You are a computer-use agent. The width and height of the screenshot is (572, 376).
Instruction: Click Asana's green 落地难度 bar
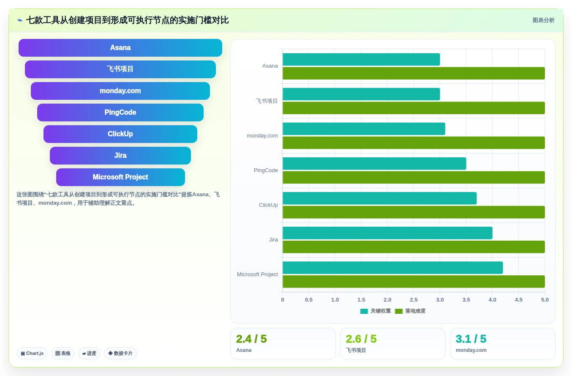point(414,73)
